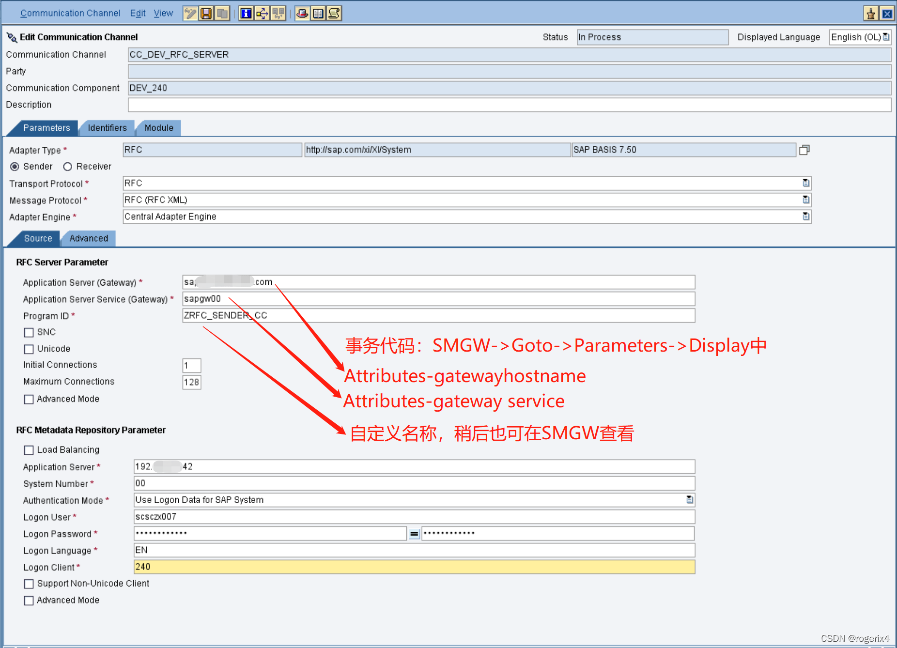The image size is (897, 648).
Task: Tick the Load Balancing checkbox
Action: pos(29,450)
